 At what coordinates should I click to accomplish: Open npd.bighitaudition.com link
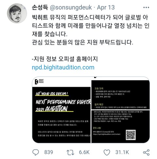[63, 67]
